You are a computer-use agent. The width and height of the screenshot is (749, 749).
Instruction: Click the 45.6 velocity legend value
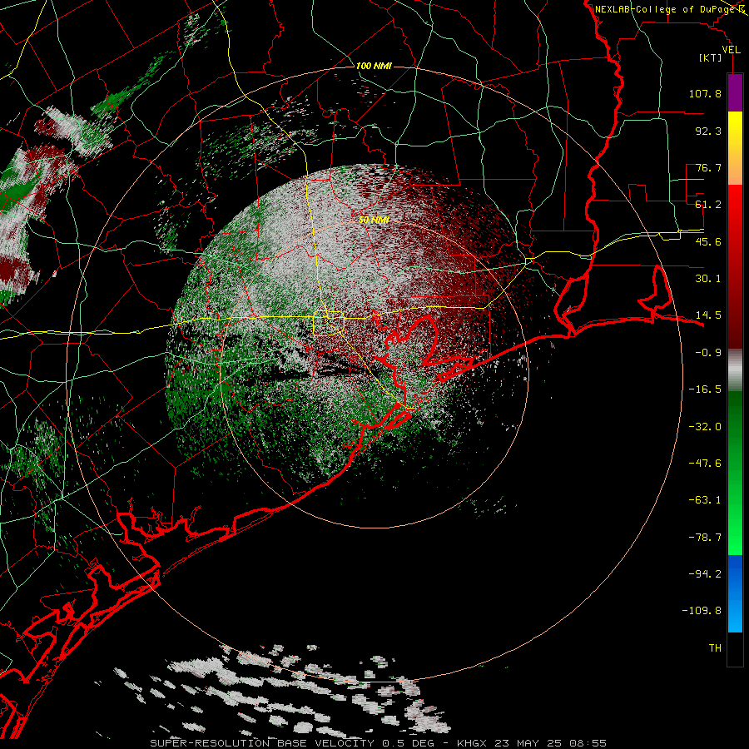point(708,241)
